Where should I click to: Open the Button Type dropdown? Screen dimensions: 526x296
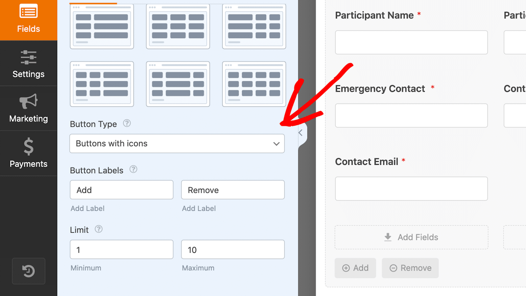point(177,144)
